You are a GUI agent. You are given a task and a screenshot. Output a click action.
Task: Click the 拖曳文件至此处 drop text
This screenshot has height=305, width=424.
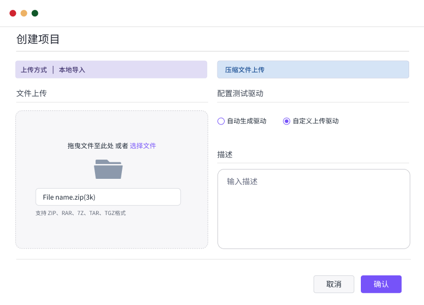(x=90, y=146)
